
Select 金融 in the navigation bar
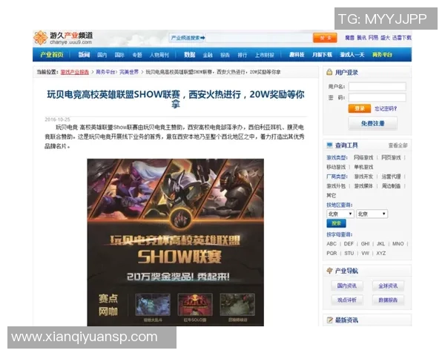click(208, 55)
